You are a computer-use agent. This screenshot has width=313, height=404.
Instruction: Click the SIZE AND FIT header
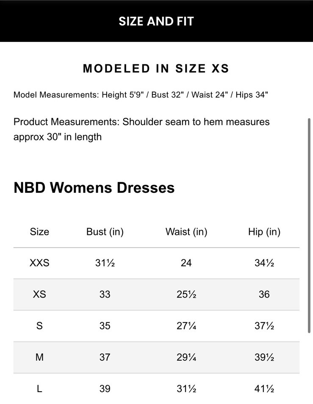(x=156, y=21)
